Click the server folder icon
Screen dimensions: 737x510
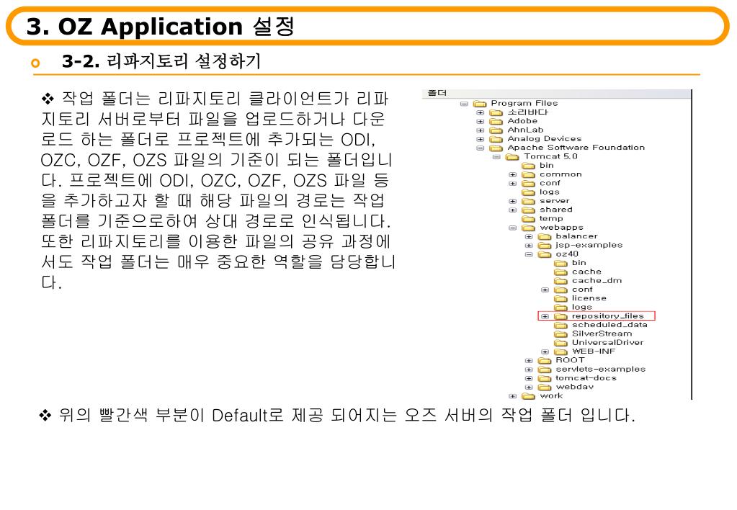[x=528, y=201]
